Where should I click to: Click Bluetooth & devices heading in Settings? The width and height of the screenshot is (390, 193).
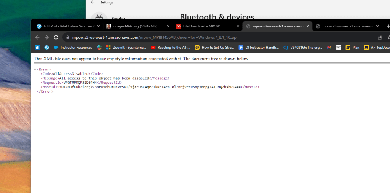click(217, 16)
